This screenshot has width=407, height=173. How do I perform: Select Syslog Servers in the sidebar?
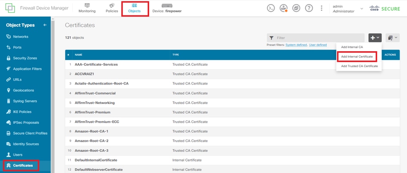coord(25,101)
